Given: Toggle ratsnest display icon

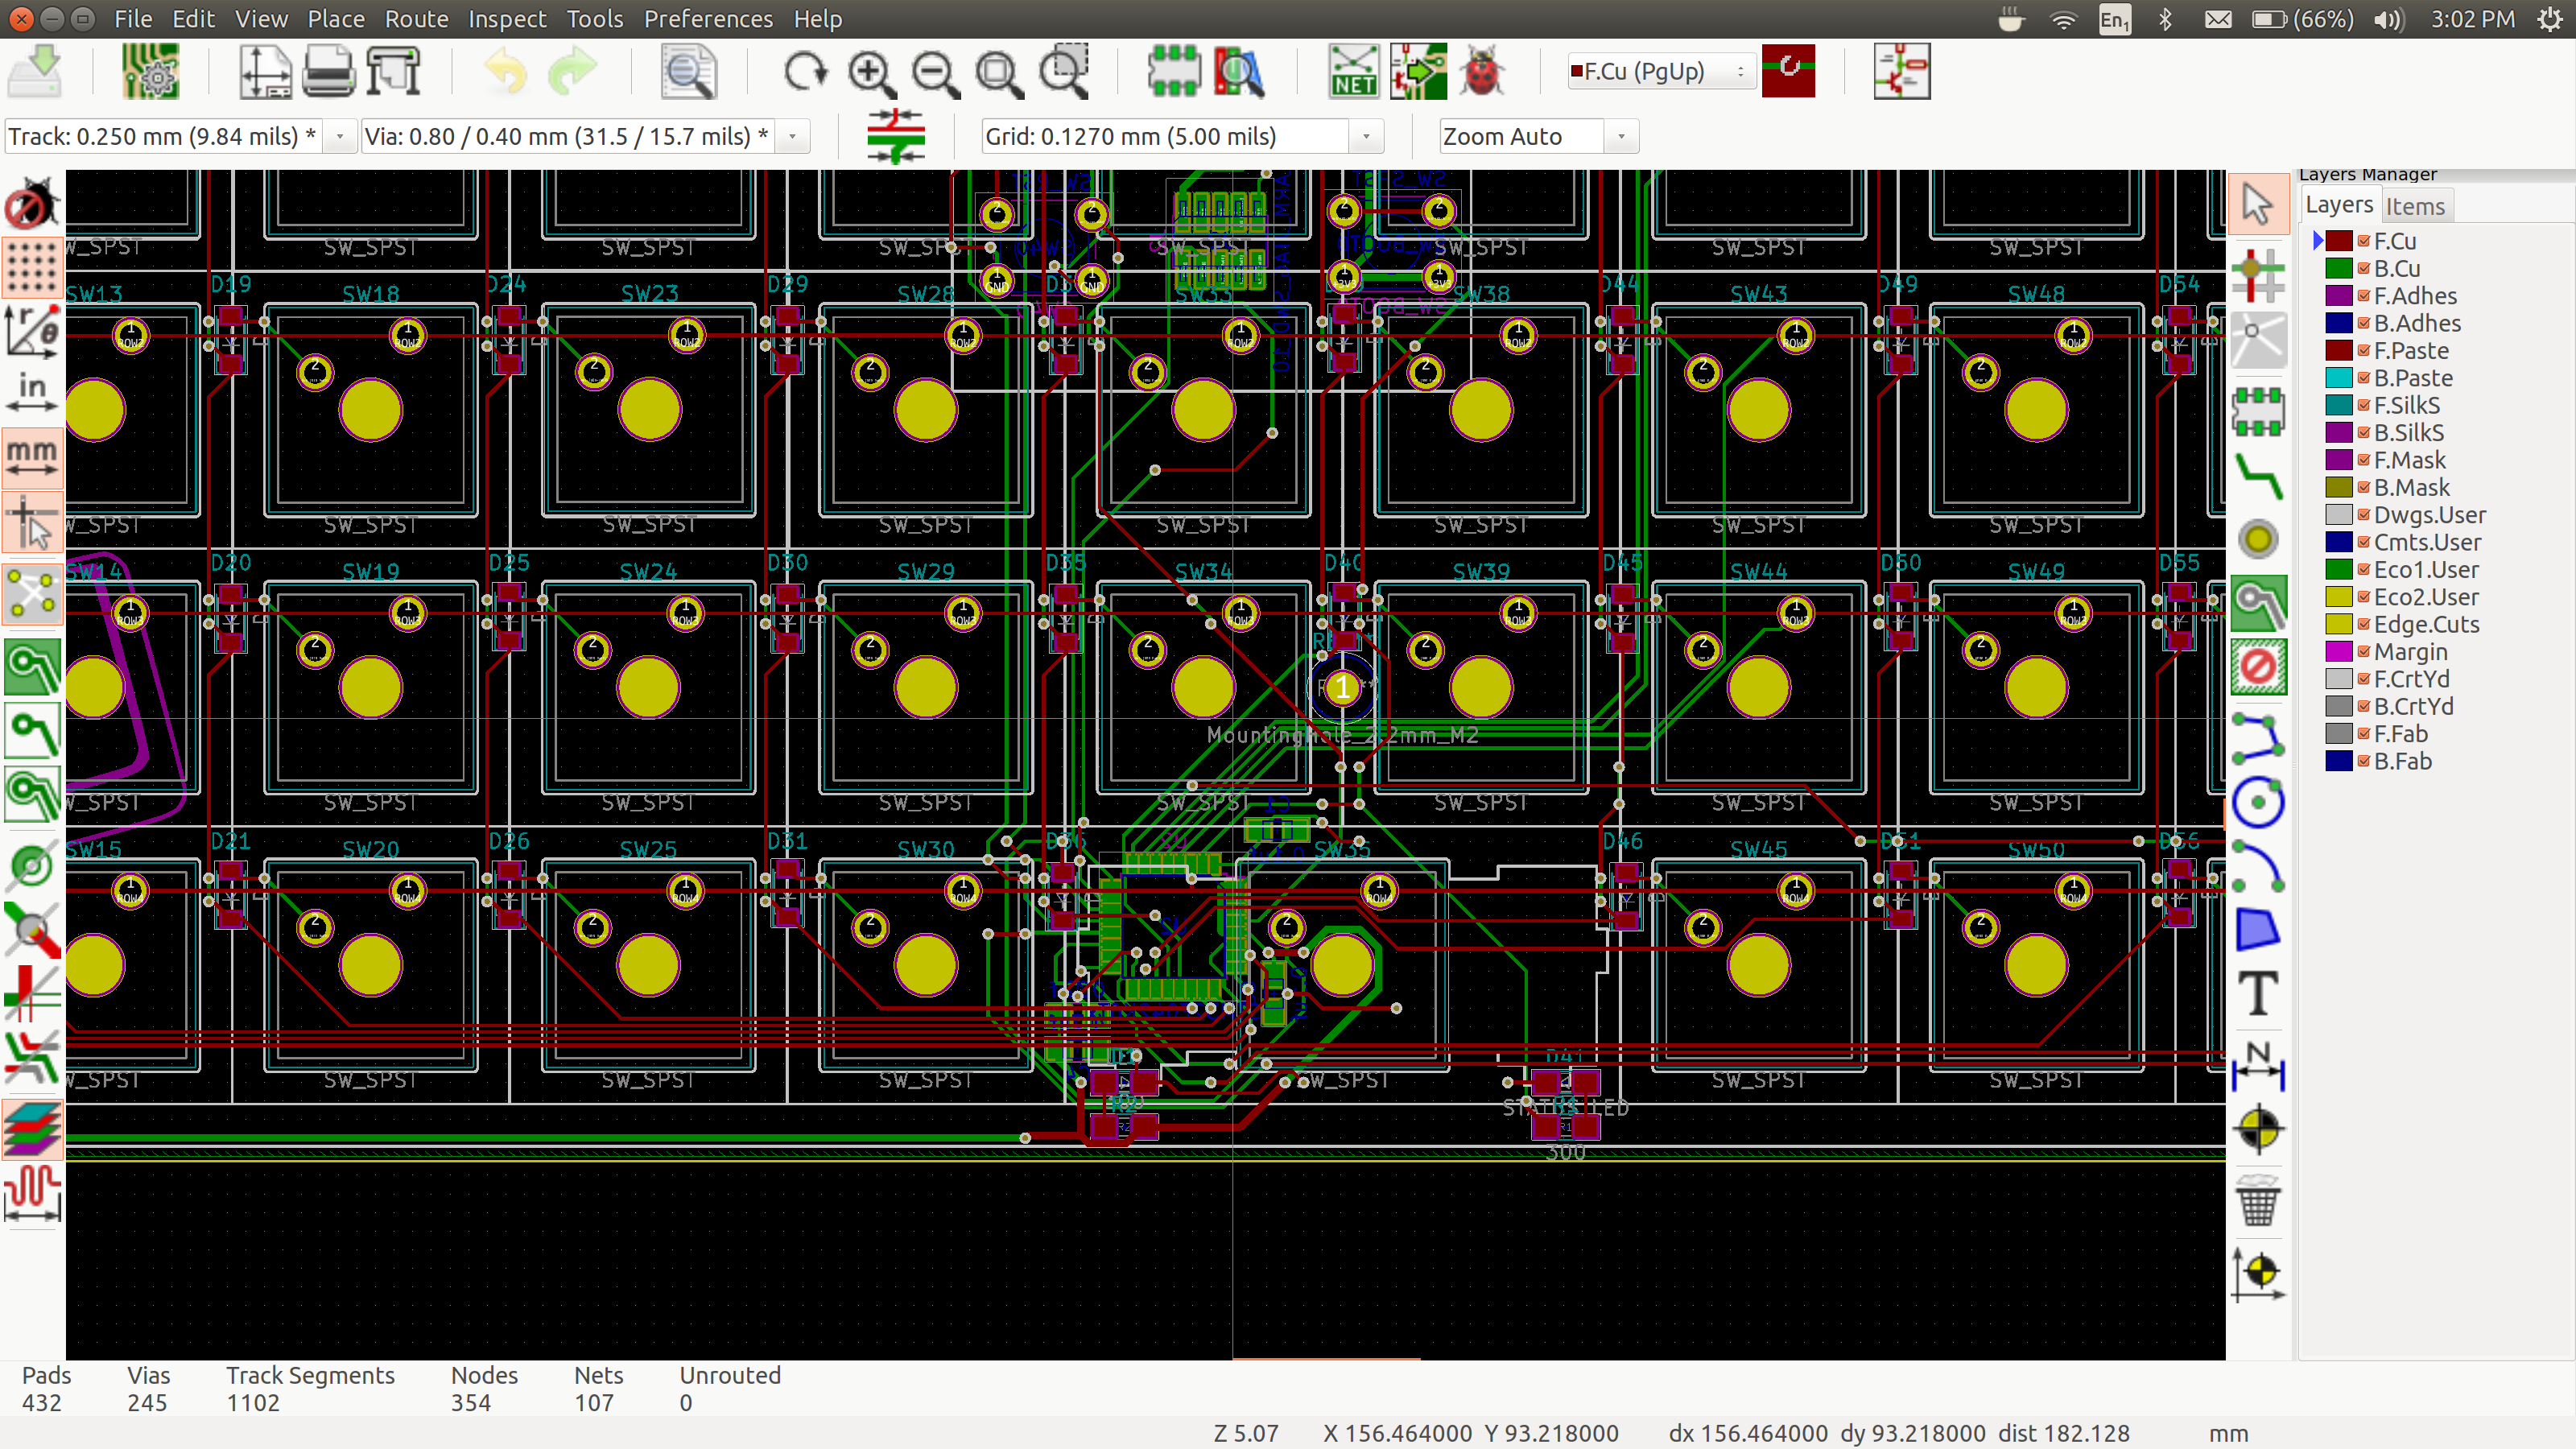Looking at the screenshot, I should coord(32,595).
